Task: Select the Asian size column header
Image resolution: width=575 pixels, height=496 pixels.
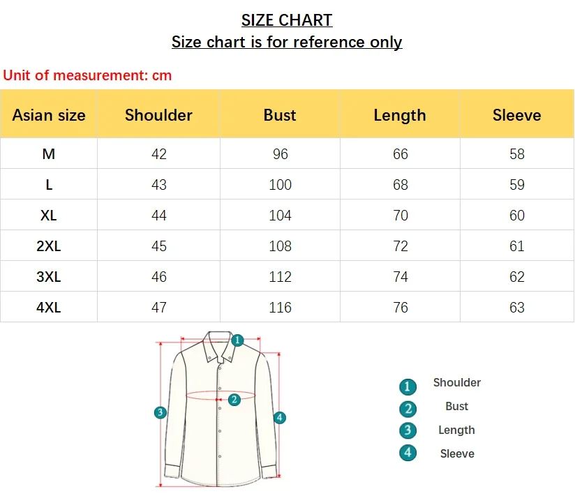Action: 49,115
